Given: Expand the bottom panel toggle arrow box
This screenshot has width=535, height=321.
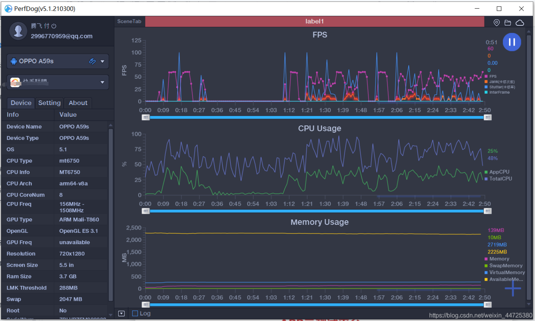Looking at the screenshot, I should pyautogui.click(x=121, y=313).
